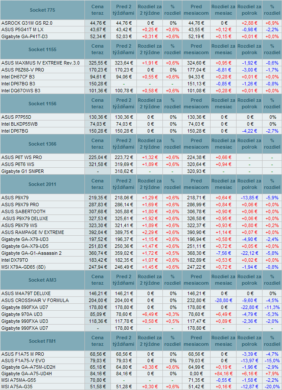Select Intel DX79TO product name
This screenshot has width=282, height=390.
15,260
